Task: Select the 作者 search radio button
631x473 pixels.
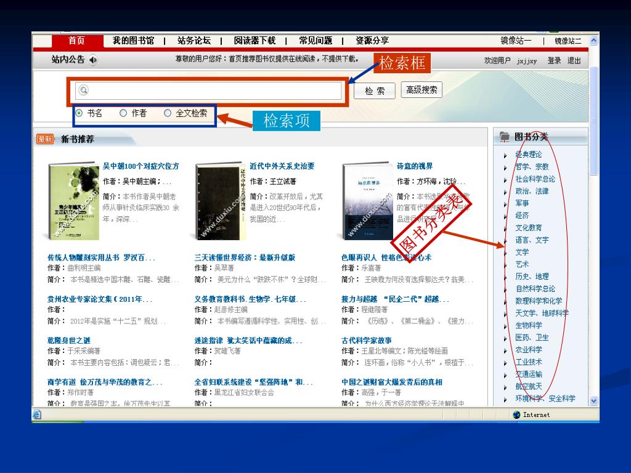Action: 123,113
